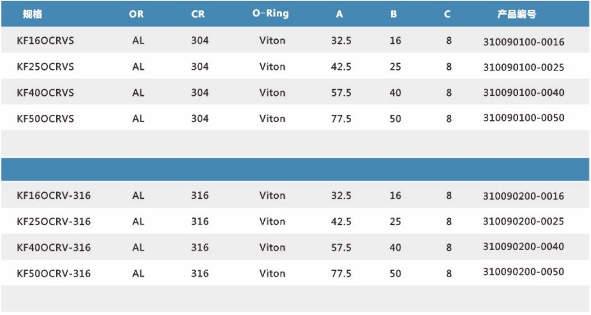Viewport: 591px width, 315px height.
Task: Select the KF16OCRVS spec cell
Action: pyautogui.click(x=45, y=41)
